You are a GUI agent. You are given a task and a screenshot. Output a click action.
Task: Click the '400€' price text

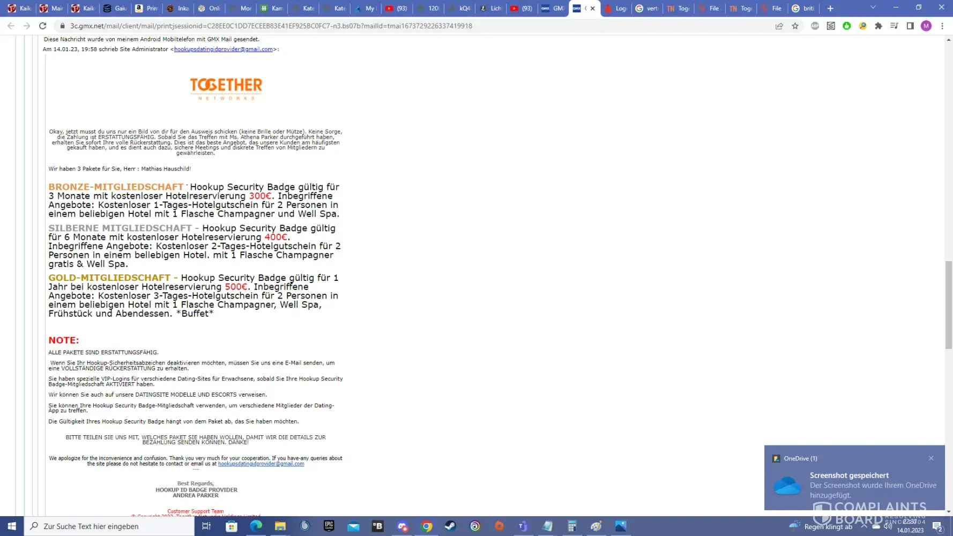[276, 237]
